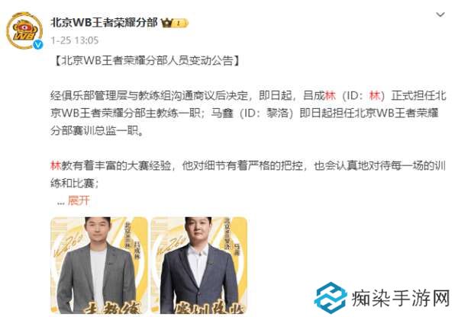Click the blue verified V badge
The height and width of the screenshot is (317, 458).
pos(38,44)
